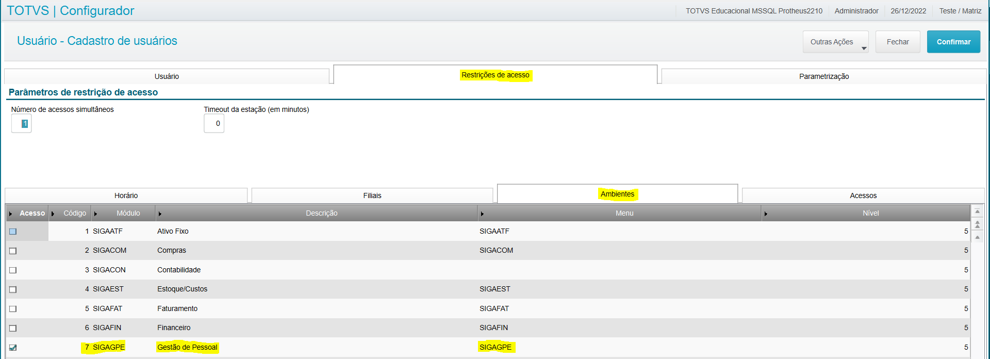
Task: Click the station timeout minutes field
Action: coord(214,123)
